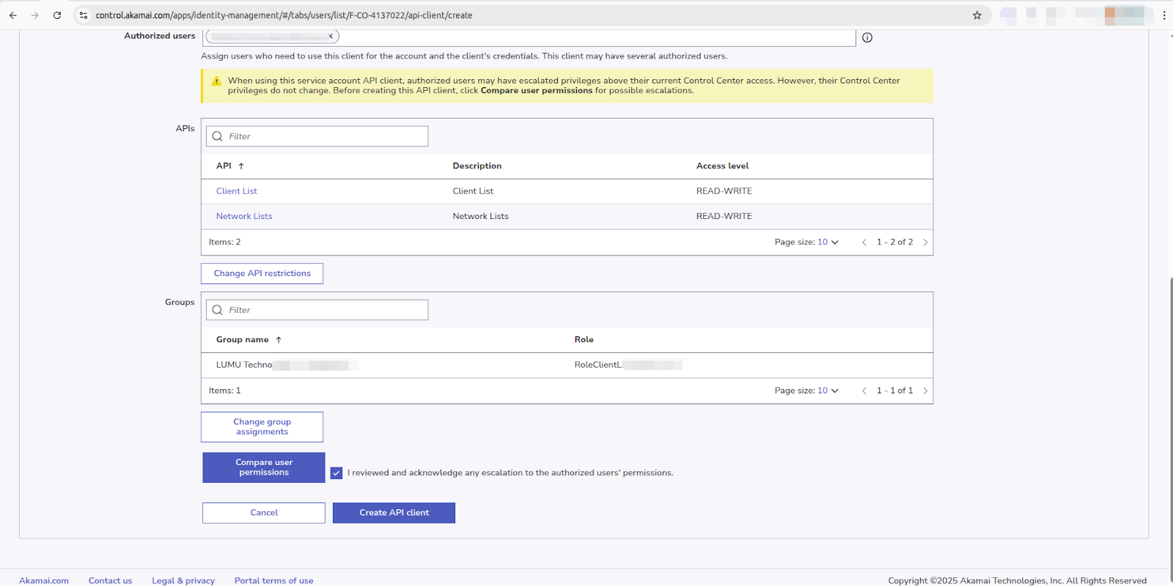Type in the APIs Filter field
The image size is (1173, 586).
point(323,136)
